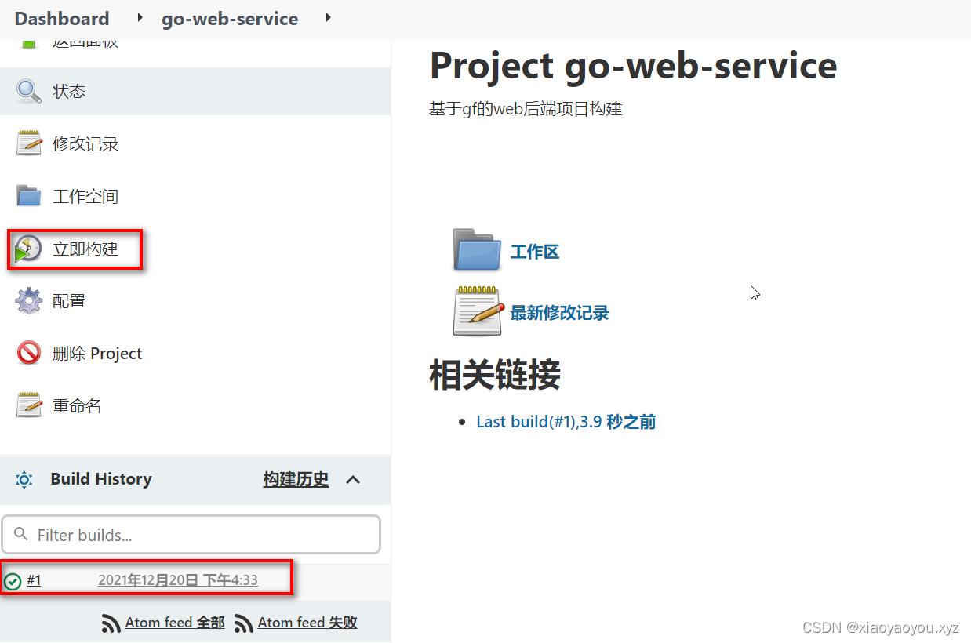Click the notepad icon next to 重命名
The width and height of the screenshot is (971, 643).
click(x=29, y=405)
